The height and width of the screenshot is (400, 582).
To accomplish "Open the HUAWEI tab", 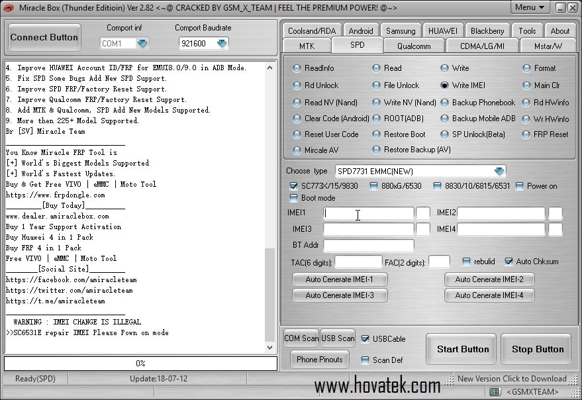I will [442, 31].
